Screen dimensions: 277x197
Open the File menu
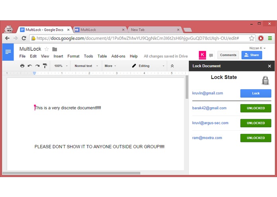click(22, 56)
